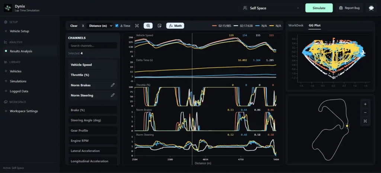Click the Norm Brakes chart title
The width and height of the screenshot is (381, 173).
[144, 110]
